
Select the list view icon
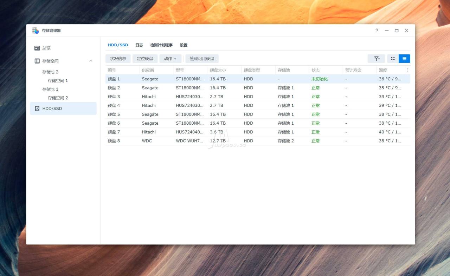[x=404, y=59]
